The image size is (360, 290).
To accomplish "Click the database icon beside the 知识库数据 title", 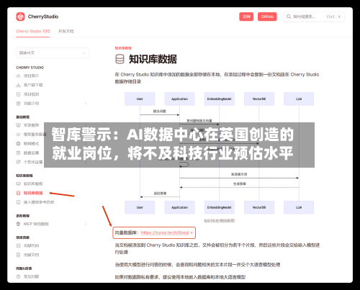I will click(120, 59).
